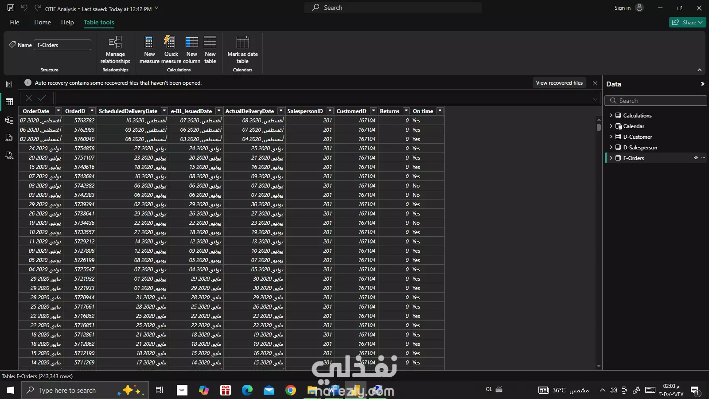Open F-Orders more options menu
The width and height of the screenshot is (709, 399).
coord(703,158)
